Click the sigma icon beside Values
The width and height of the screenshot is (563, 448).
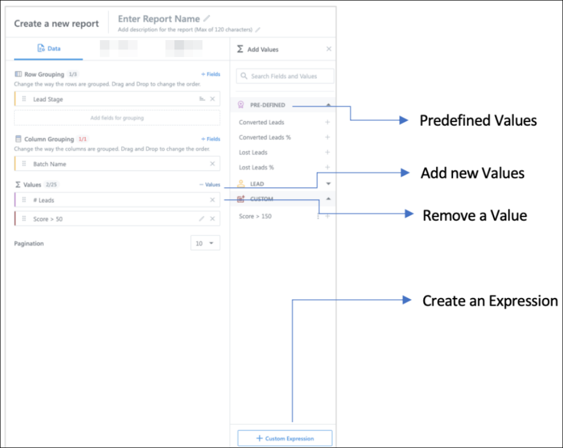point(17,184)
